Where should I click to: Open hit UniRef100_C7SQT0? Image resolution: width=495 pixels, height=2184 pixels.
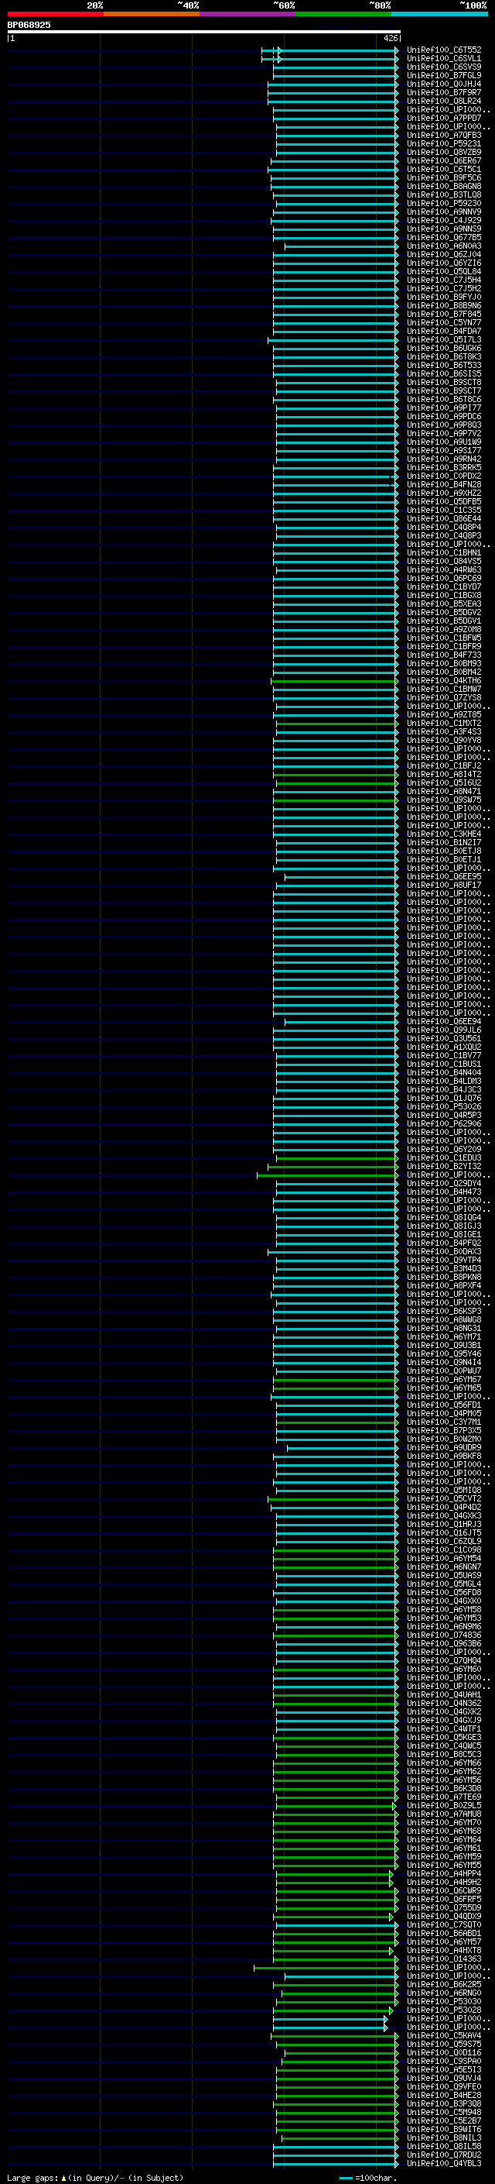coord(444,1924)
